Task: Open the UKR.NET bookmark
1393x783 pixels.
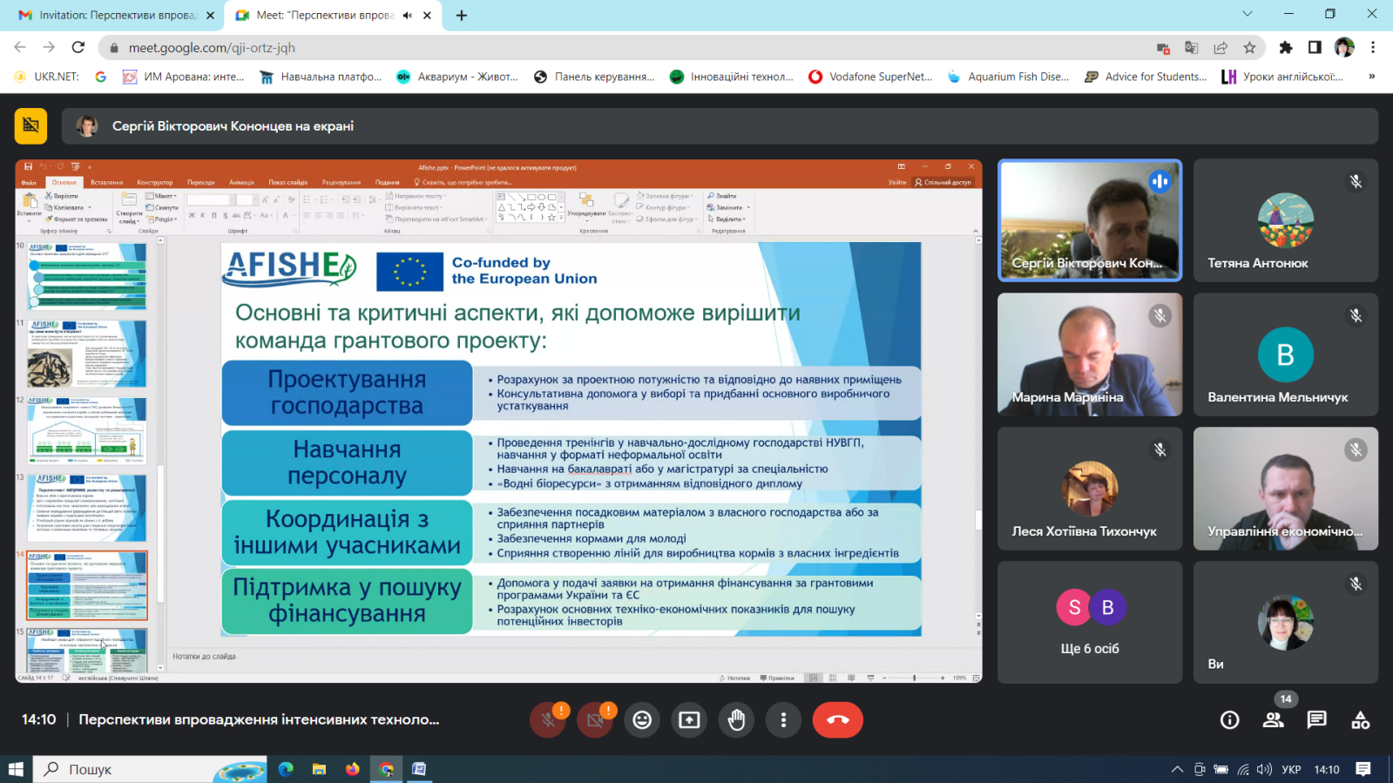Action: 47,77
